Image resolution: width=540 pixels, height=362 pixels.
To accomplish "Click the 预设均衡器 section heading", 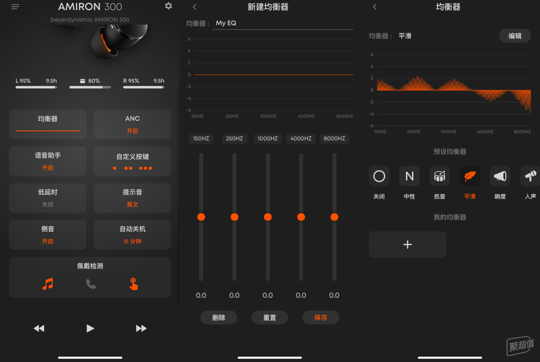I will pyautogui.click(x=450, y=152).
